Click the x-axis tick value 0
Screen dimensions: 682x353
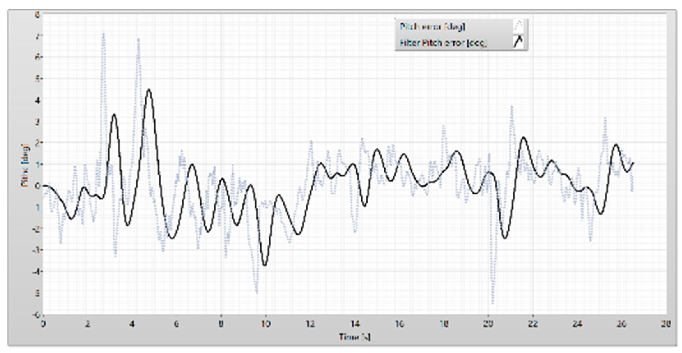tap(43, 324)
